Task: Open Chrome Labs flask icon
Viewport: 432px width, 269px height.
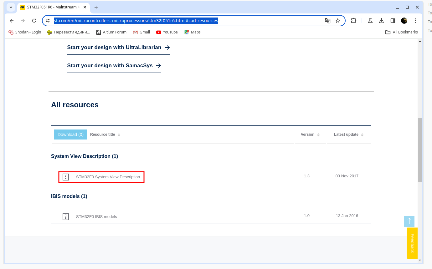Action: pyautogui.click(x=370, y=21)
